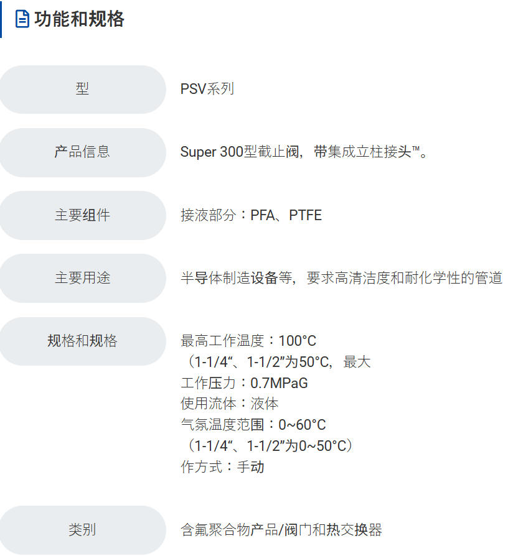Select the 类别 label pill
This screenshot has width=508, height=556.
[82, 530]
